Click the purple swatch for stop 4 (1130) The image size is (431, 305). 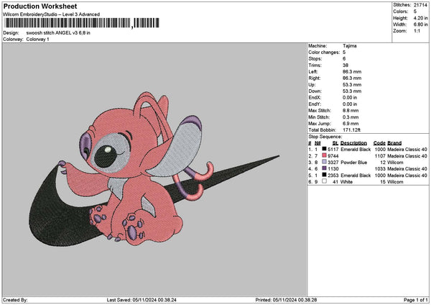tap(324, 168)
